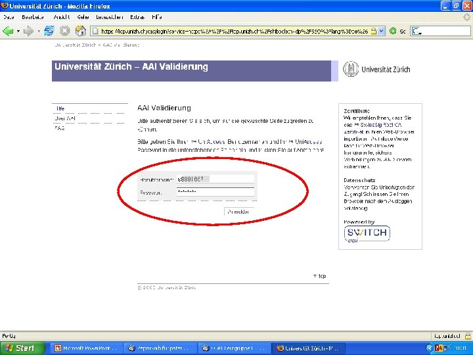
Task: Click the top link at page bottom
Action: 320,276
